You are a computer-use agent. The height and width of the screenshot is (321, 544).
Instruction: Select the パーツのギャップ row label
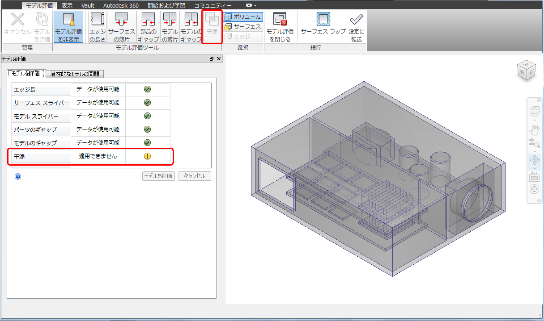click(41, 130)
